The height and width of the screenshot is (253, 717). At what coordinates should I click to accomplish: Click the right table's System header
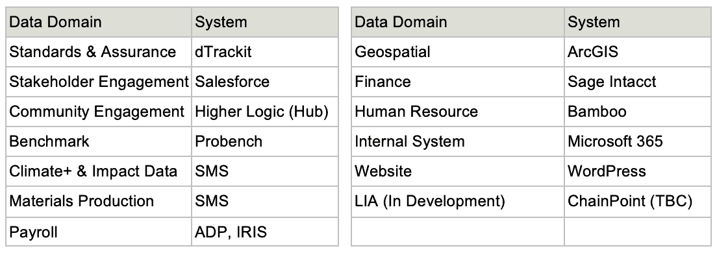[x=637, y=22]
